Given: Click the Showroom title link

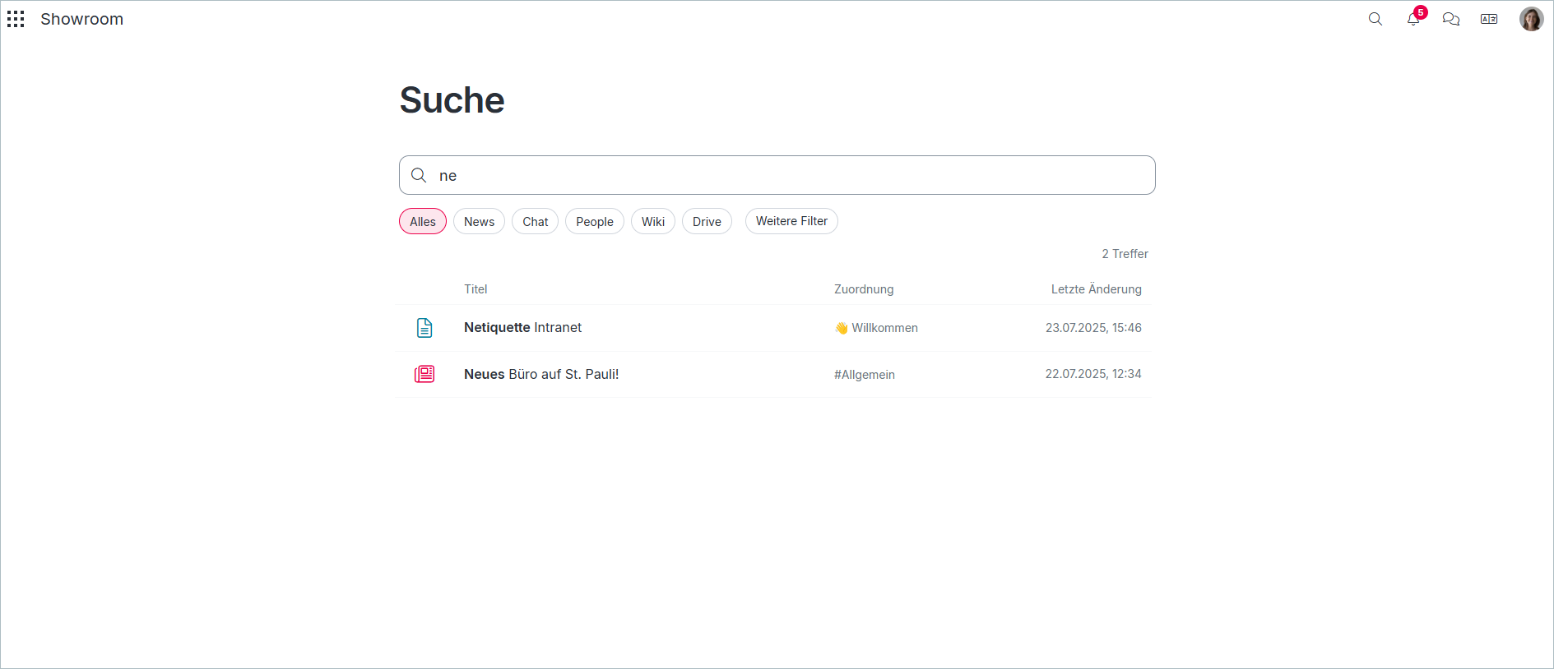Looking at the screenshot, I should tap(81, 19).
